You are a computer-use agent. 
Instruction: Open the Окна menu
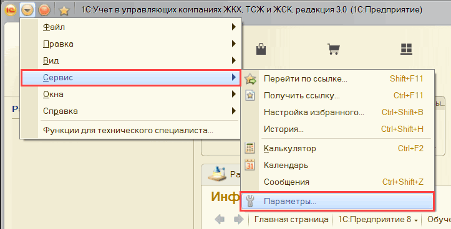(x=130, y=94)
